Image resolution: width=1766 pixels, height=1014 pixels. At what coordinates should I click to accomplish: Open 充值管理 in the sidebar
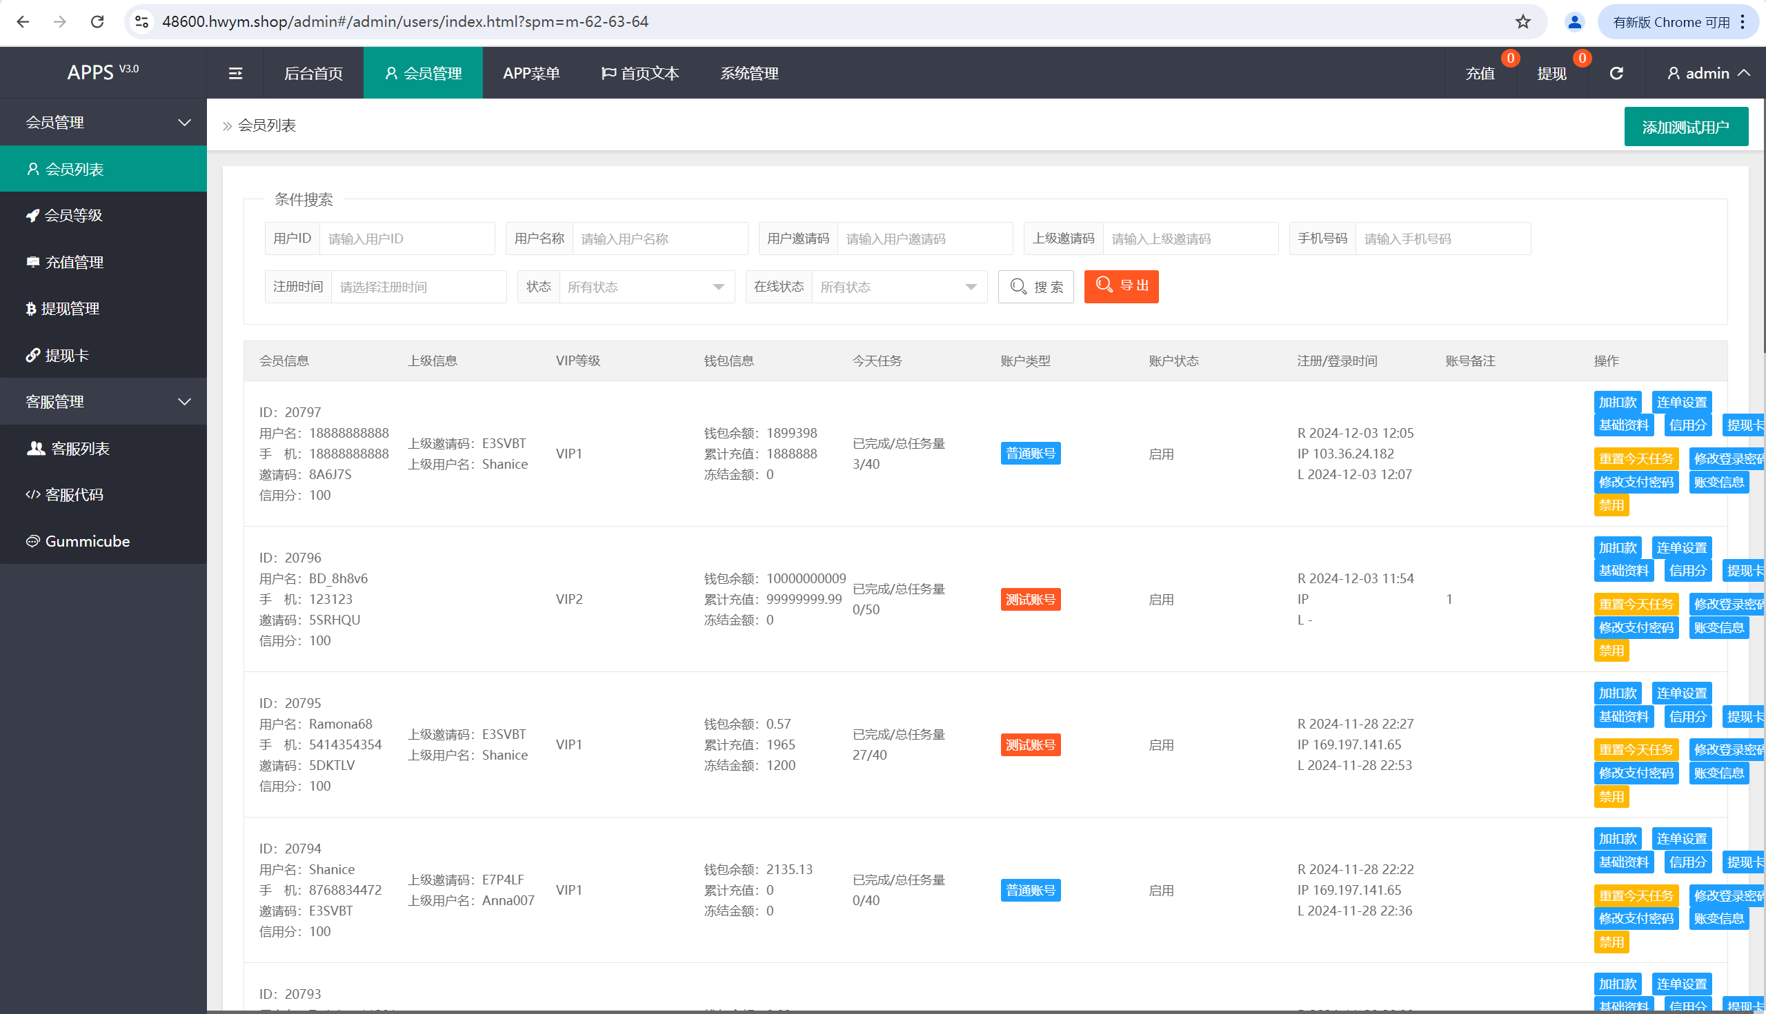pyautogui.click(x=74, y=262)
